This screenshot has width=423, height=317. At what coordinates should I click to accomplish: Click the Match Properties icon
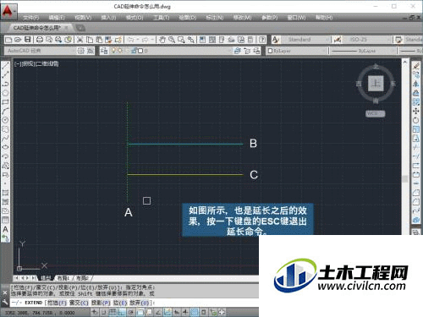[108, 40]
